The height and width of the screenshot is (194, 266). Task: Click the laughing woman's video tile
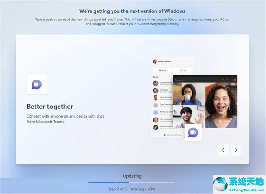[221, 105]
